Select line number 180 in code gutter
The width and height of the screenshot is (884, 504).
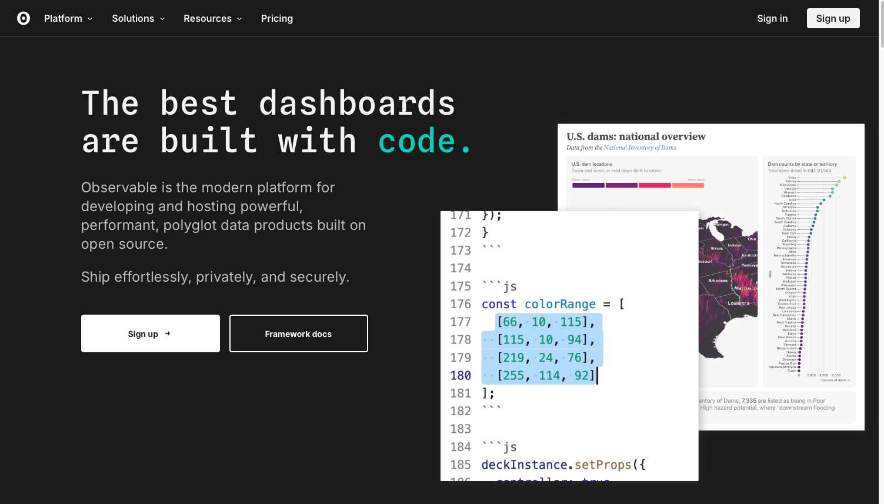(461, 375)
